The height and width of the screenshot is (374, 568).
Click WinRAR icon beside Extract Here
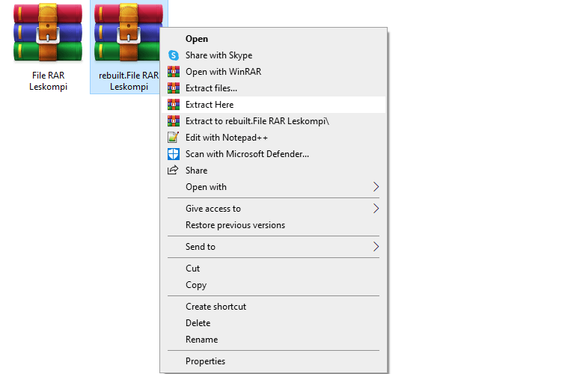coord(174,105)
